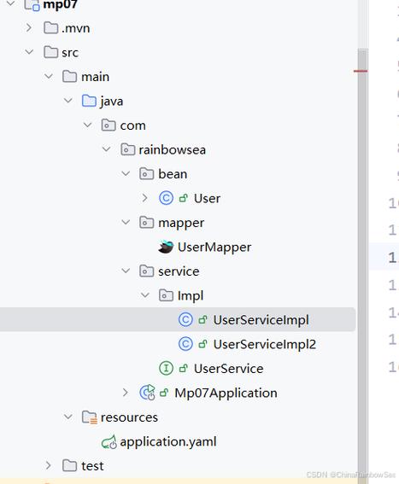Click the User class icon
The image size is (399, 484).
[166, 198]
